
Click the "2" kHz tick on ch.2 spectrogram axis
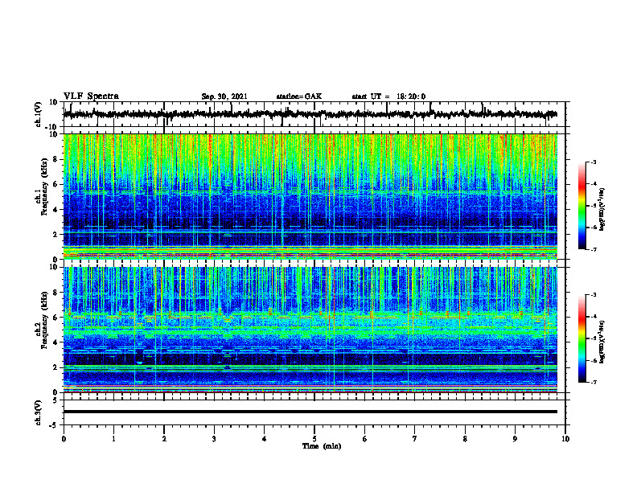[55, 367]
